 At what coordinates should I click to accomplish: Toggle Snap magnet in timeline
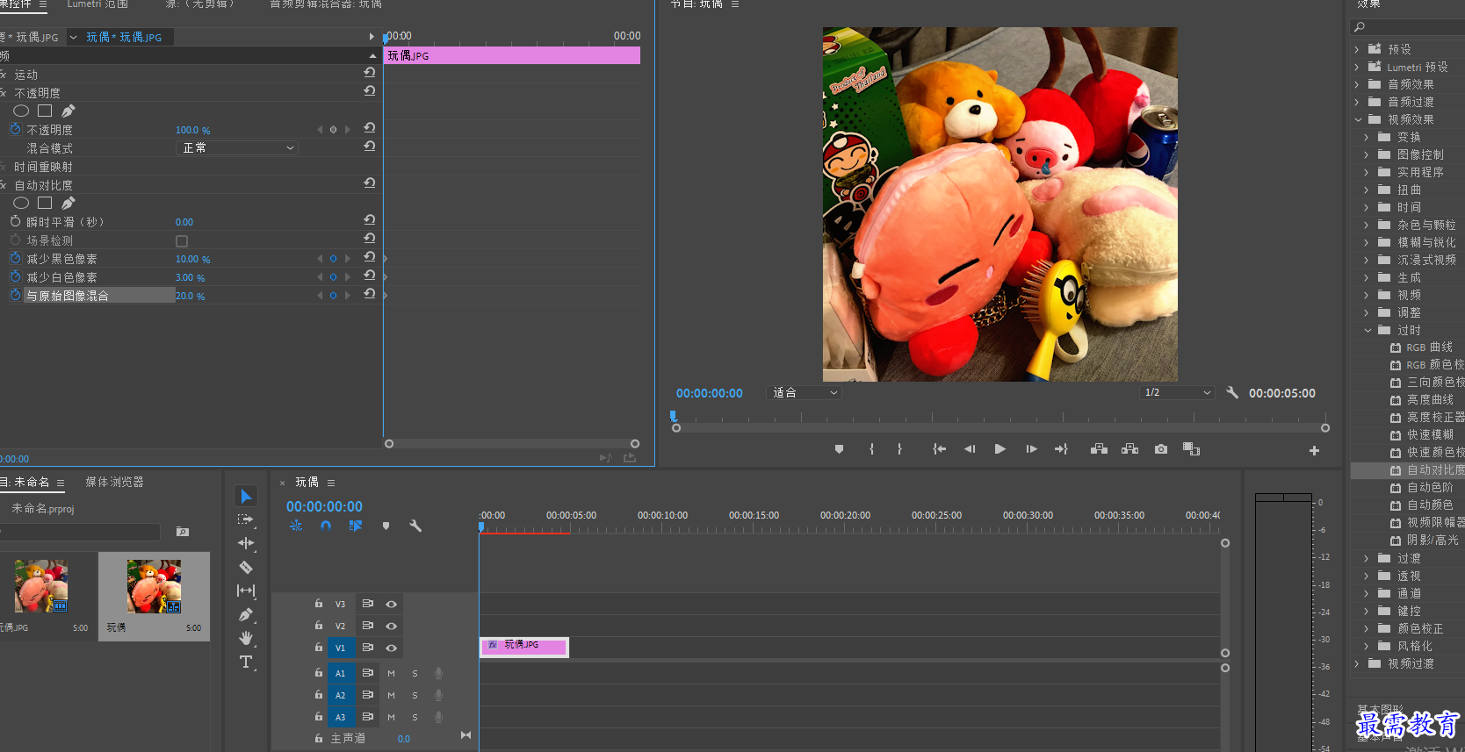click(x=326, y=526)
